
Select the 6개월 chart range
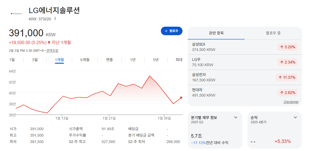click(x=85, y=59)
